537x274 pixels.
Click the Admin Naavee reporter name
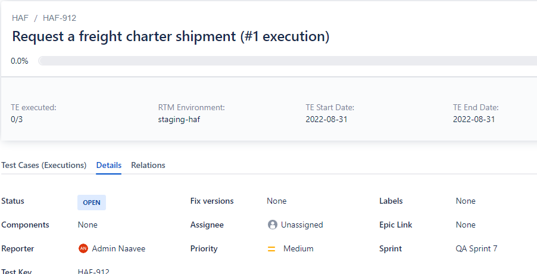[x=118, y=248]
